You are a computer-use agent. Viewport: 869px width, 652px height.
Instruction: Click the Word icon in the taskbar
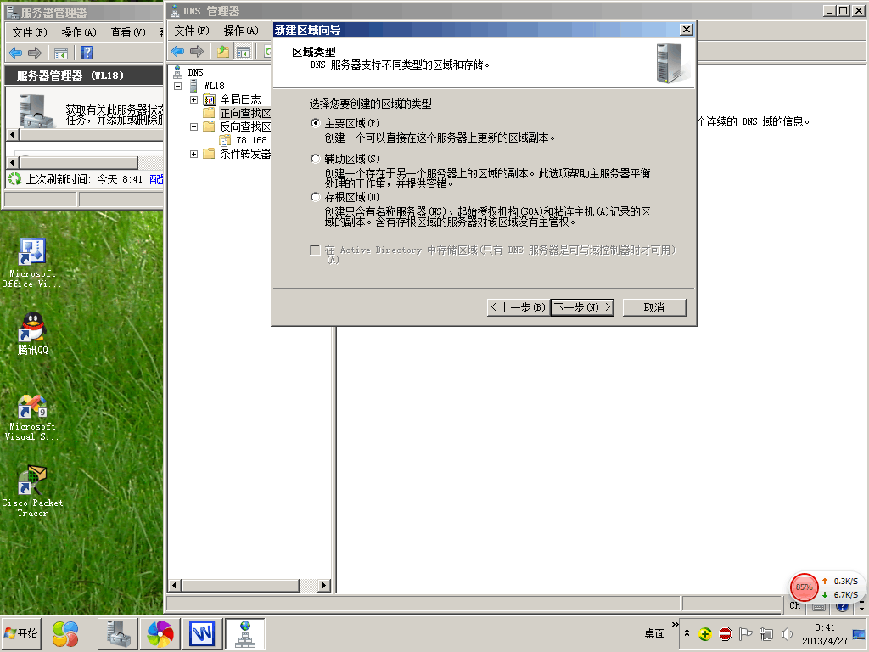[x=202, y=633]
